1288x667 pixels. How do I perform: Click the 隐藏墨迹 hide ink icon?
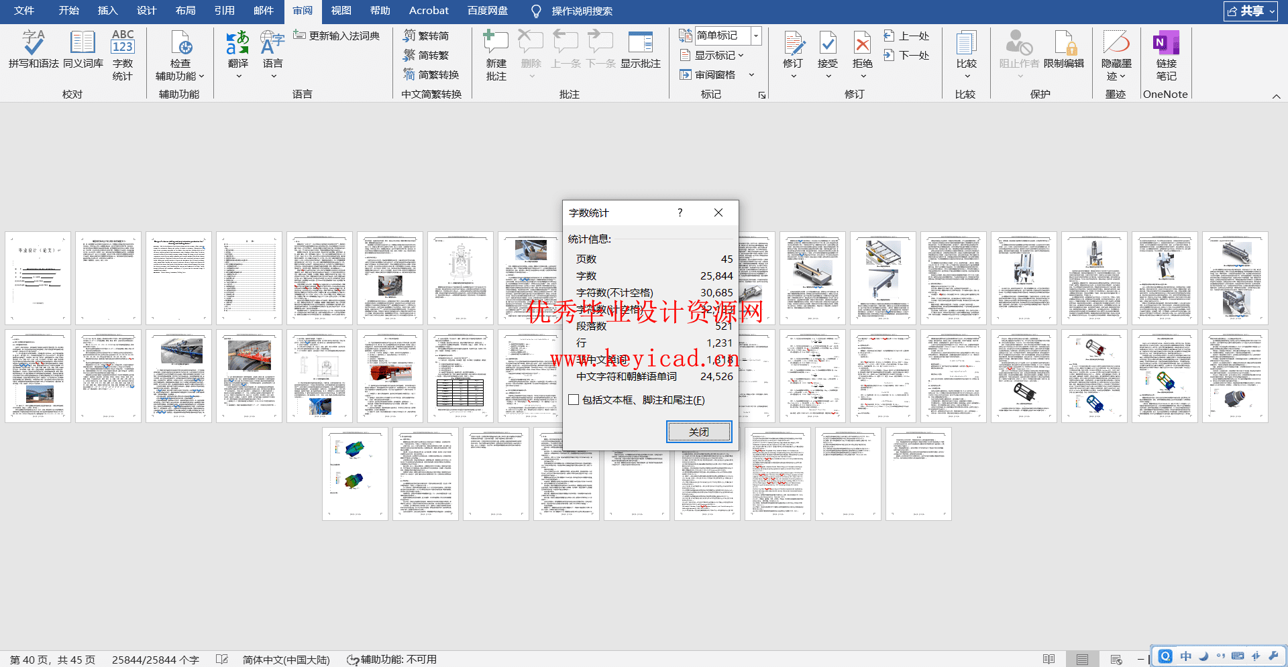click(x=1116, y=43)
